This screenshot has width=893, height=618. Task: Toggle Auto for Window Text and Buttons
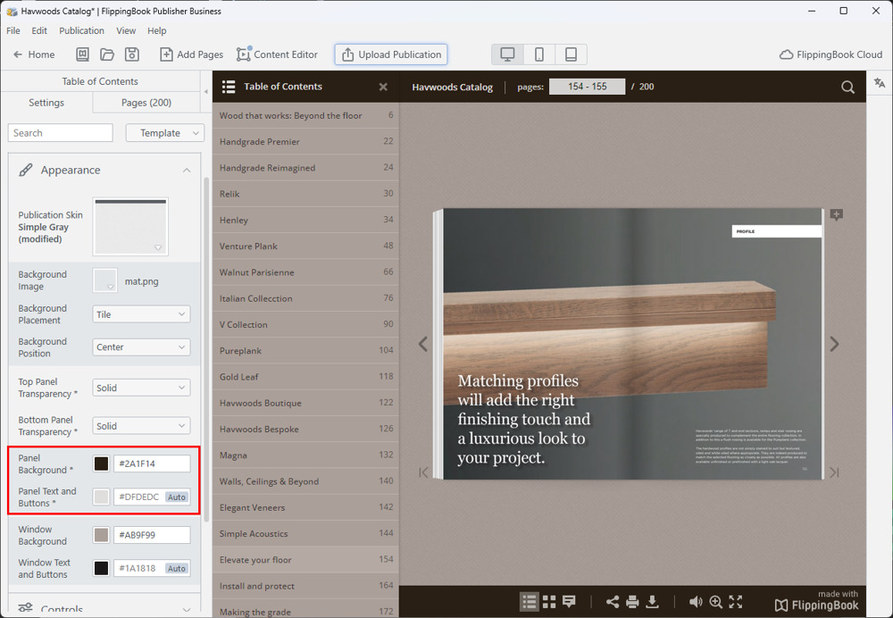pyautogui.click(x=177, y=569)
